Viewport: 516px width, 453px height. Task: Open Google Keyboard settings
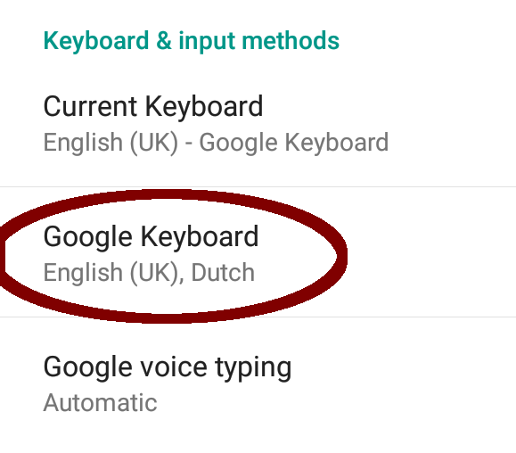[258, 251]
